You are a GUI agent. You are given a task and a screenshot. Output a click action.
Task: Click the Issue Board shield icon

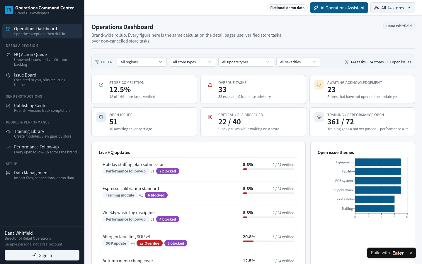(8, 75)
